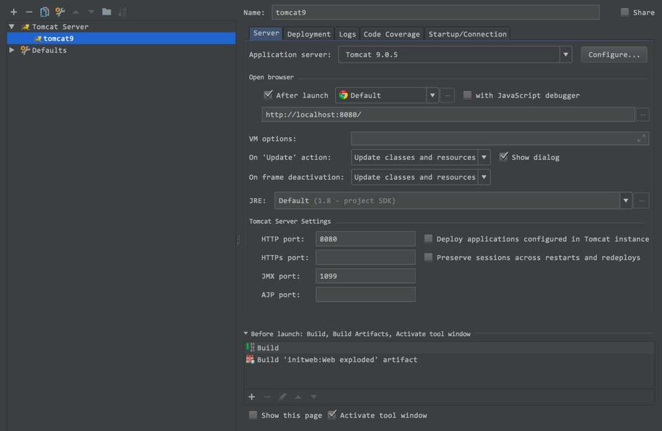Click the Tomcat Server icon in tree

25,27
